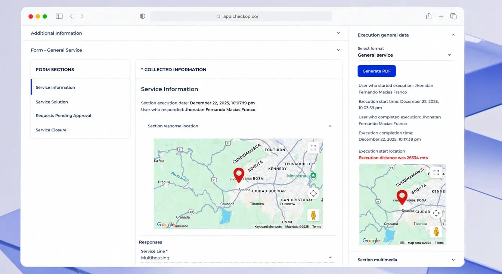Click the Generate PDF button
The height and width of the screenshot is (274, 502).
376,71
